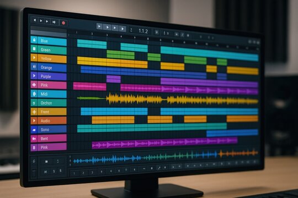Screen dimensions: 298x198
Task: Click the loop icon at the bottom-left corner
Action: click(x=34, y=161)
